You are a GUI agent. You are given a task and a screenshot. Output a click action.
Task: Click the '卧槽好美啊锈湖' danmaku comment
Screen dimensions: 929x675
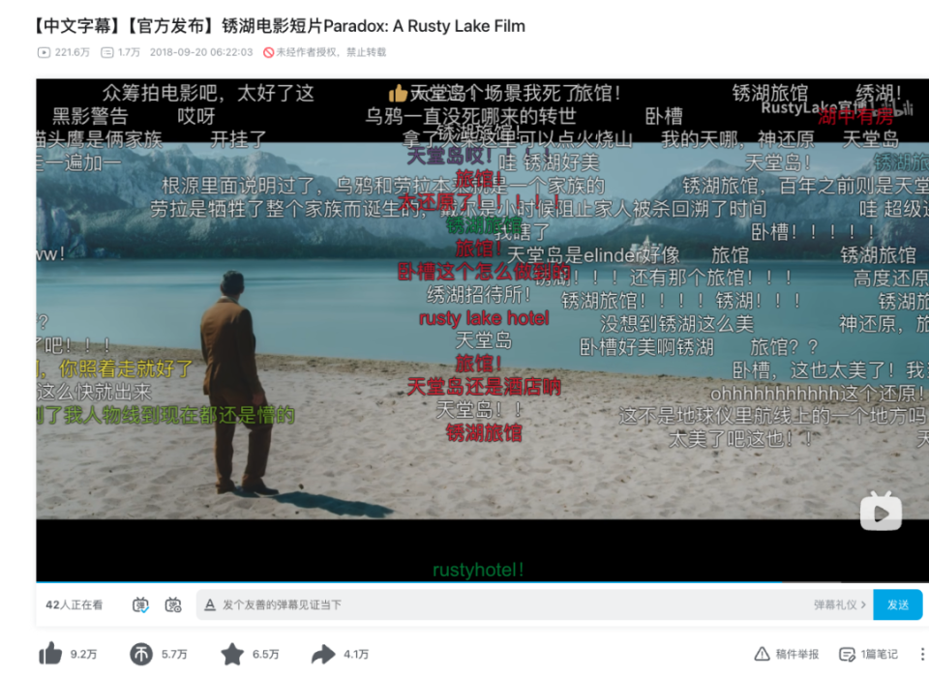(x=646, y=347)
